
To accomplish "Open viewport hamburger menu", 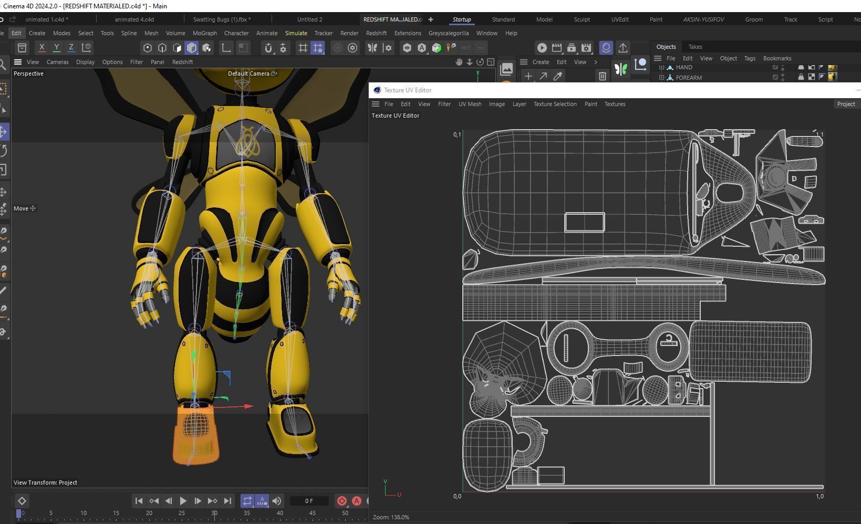I will pyautogui.click(x=18, y=62).
